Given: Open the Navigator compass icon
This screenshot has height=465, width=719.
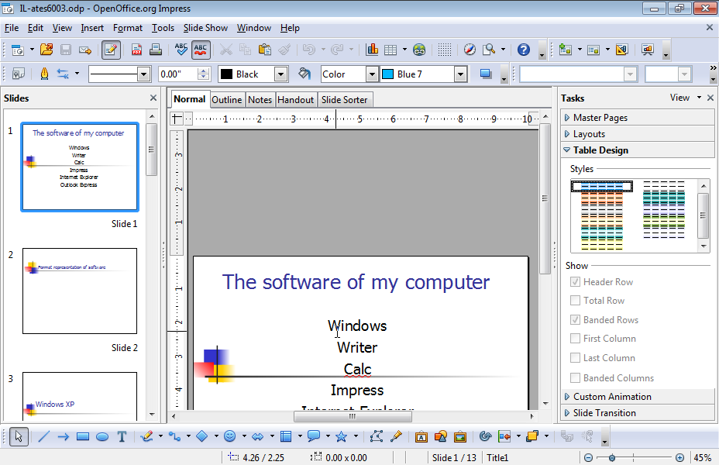Looking at the screenshot, I should [470, 50].
